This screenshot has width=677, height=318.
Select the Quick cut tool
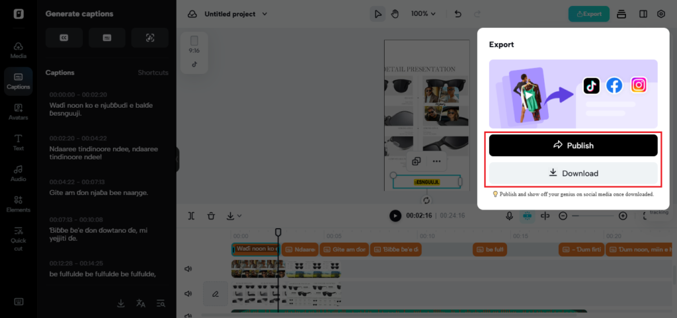pyautogui.click(x=19, y=235)
